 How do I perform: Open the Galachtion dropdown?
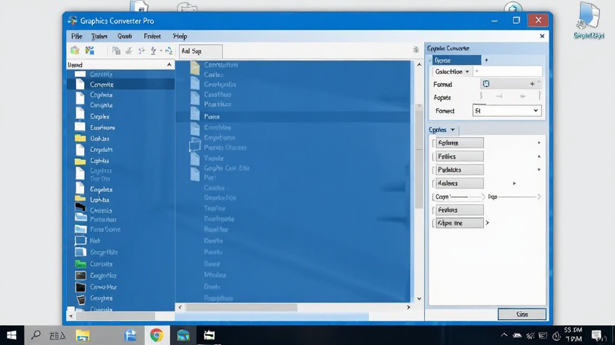452,72
